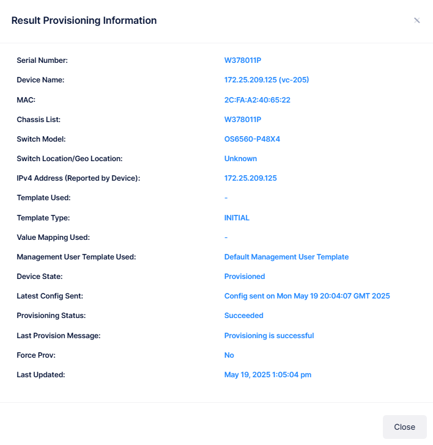Click the Chassis List value W378011P

click(243, 120)
